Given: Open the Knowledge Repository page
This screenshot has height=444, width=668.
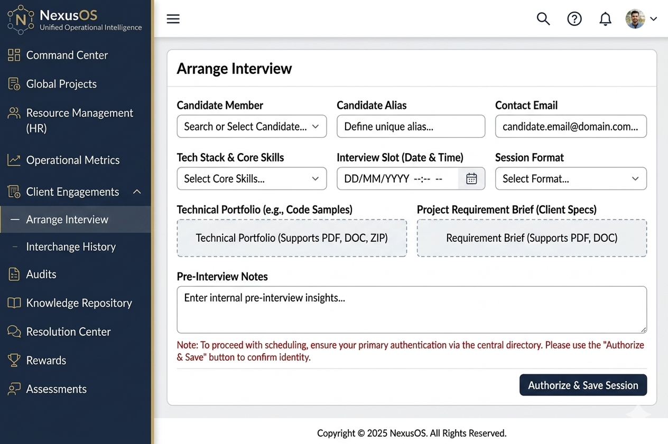Looking at the screenshot, I should tap(79, 303).
